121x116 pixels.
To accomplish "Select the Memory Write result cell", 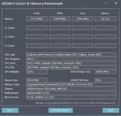I will (60, 19).
